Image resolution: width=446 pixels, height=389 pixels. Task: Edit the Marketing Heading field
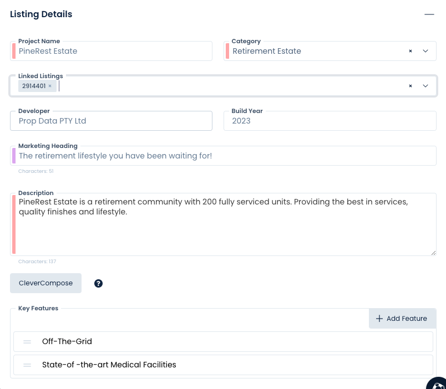(224, 156)
